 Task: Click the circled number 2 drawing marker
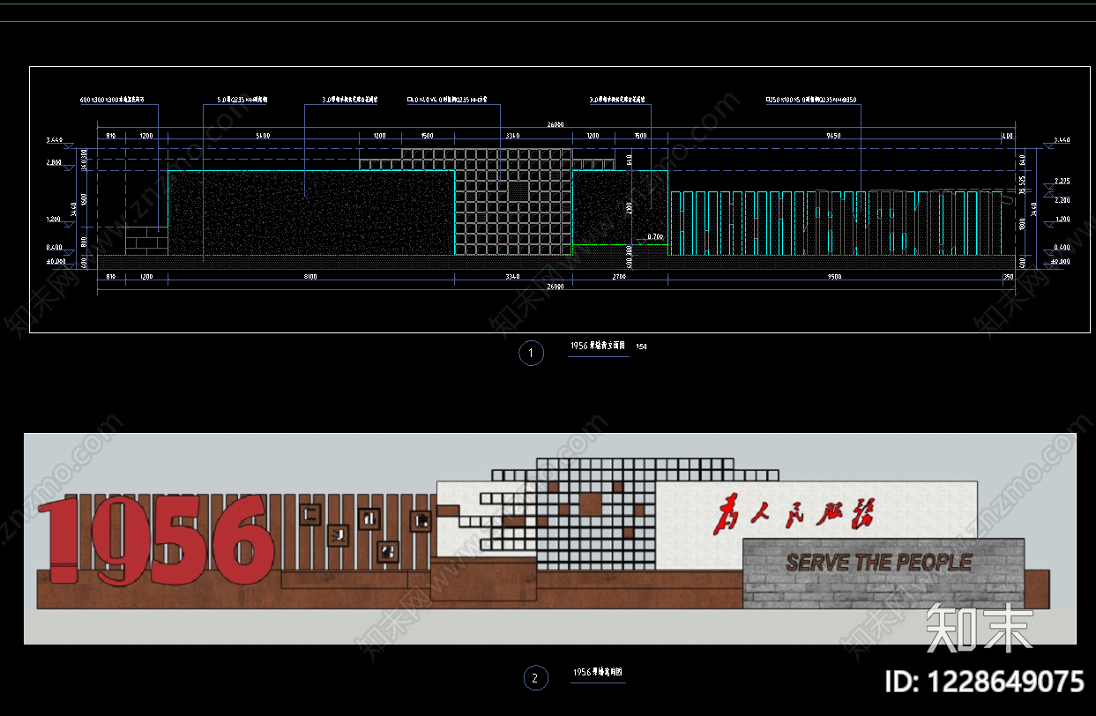534,678
